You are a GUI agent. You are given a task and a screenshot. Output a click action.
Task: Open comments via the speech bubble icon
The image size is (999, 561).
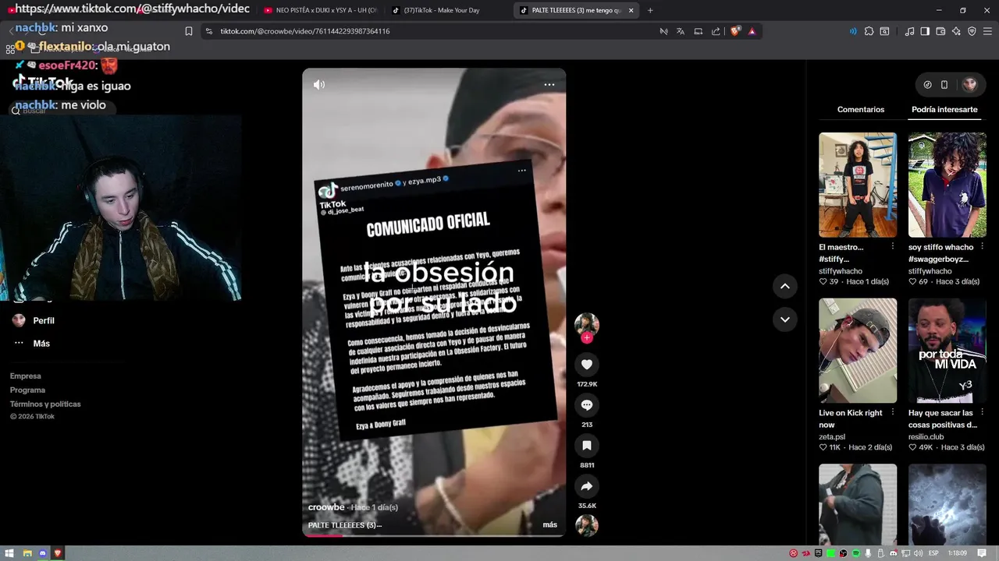587,404
